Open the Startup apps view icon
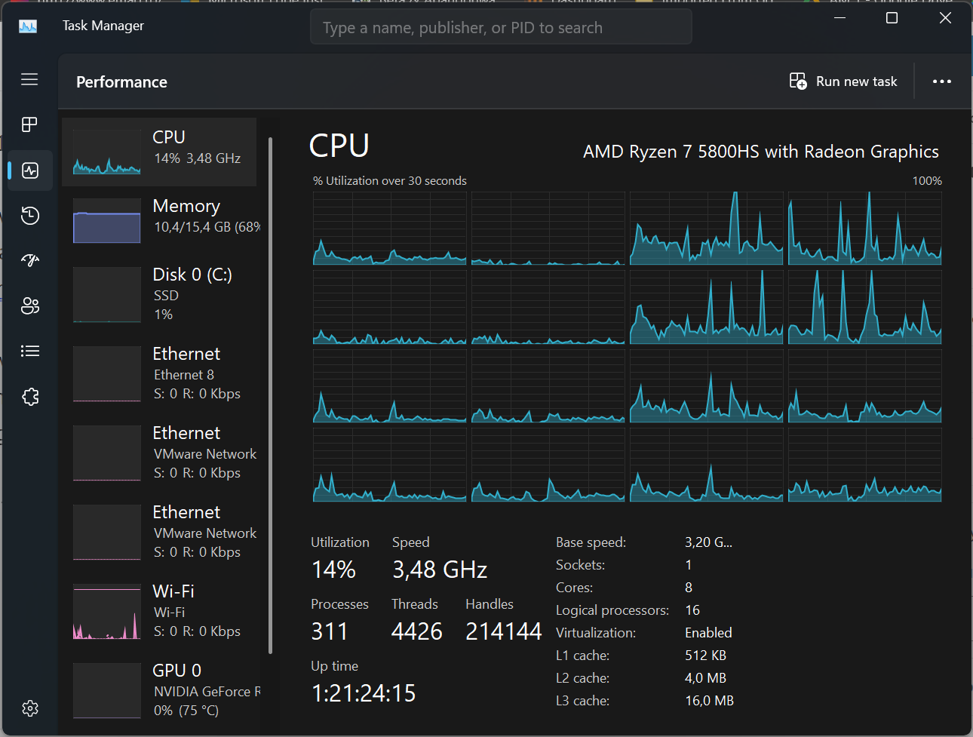This screenshot has height=737, width=973. tap(29, 260)
